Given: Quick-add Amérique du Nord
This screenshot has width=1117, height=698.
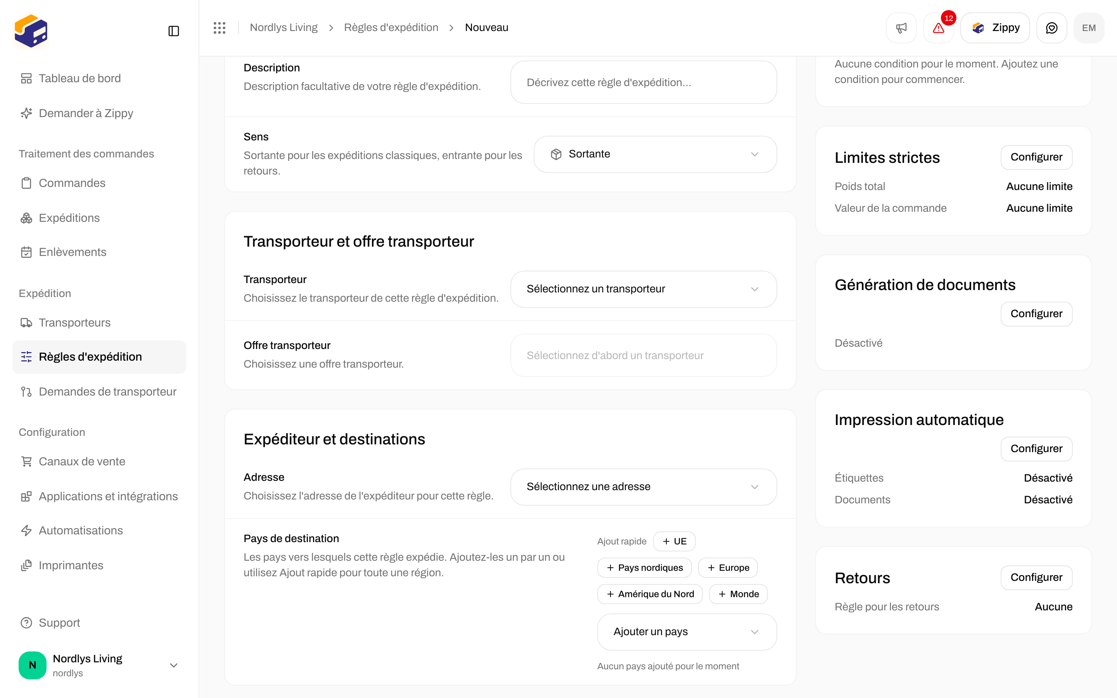Looking at the screenshot, I should click(650, 594).
